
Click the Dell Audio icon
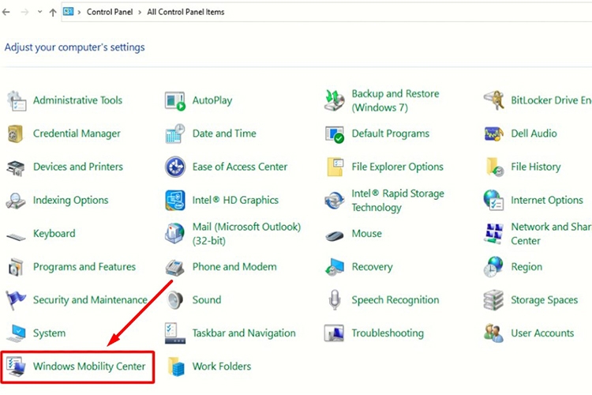click(494, 134)
